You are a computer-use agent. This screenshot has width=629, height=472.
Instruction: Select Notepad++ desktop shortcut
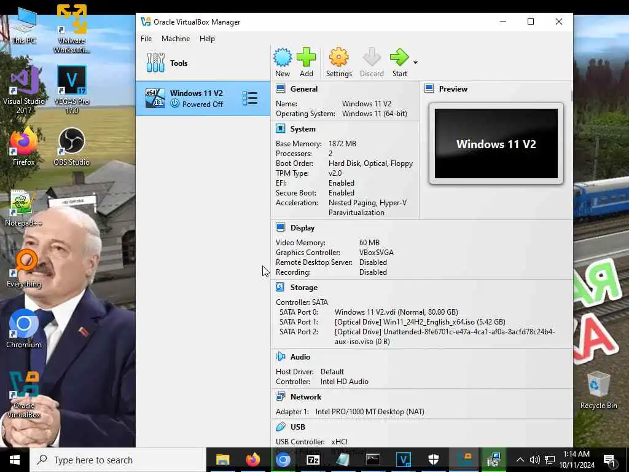[23, 208]
